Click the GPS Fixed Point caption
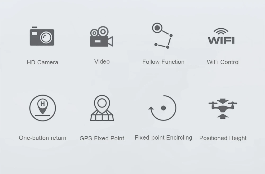This screenshot has height=174, width=265. (x=102, y=138)
